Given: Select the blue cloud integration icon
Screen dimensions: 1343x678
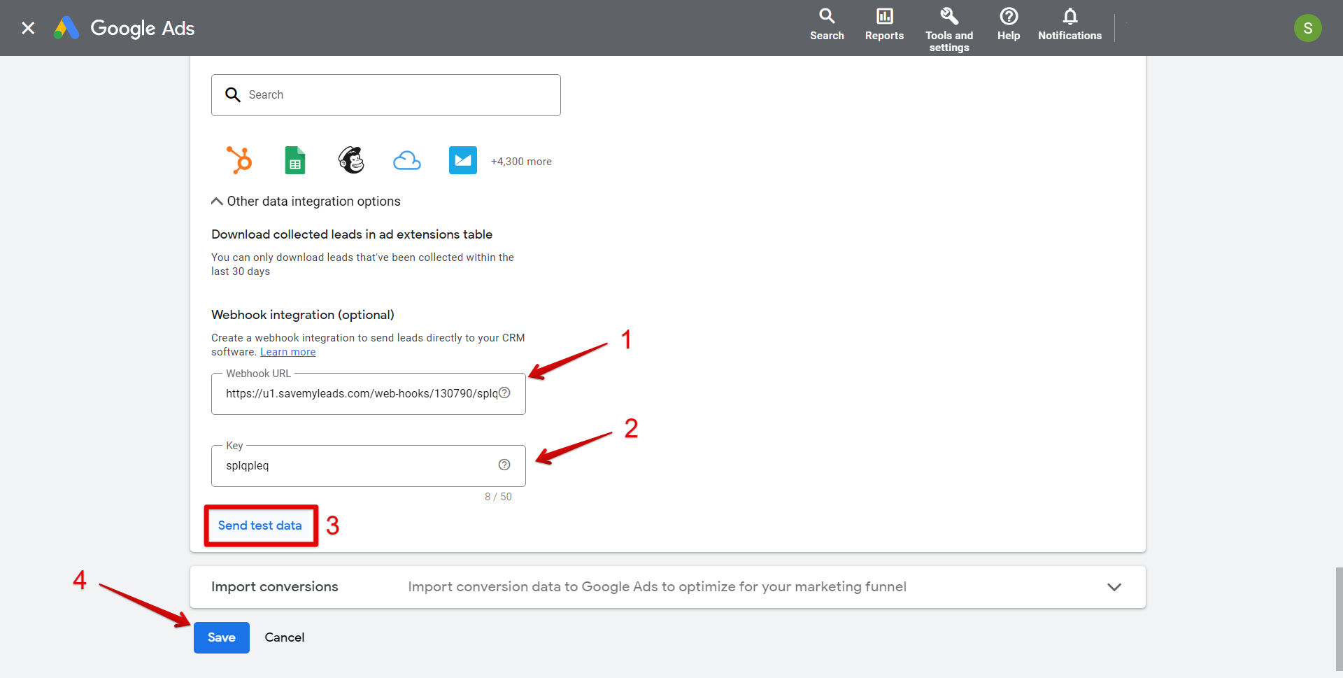Looking at the screenshot, I should [407, 161].
